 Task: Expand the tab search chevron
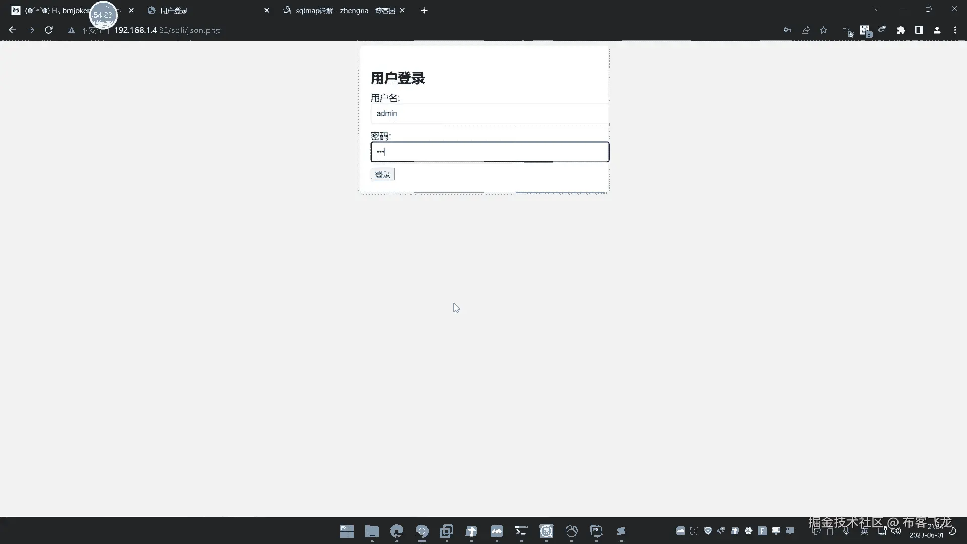pos(876,9)
